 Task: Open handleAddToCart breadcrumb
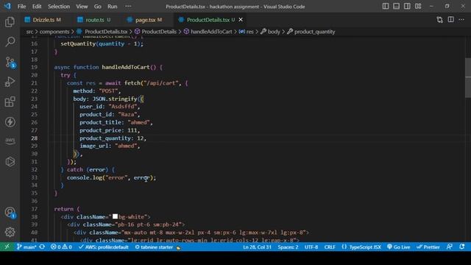(x=208, y=32)
